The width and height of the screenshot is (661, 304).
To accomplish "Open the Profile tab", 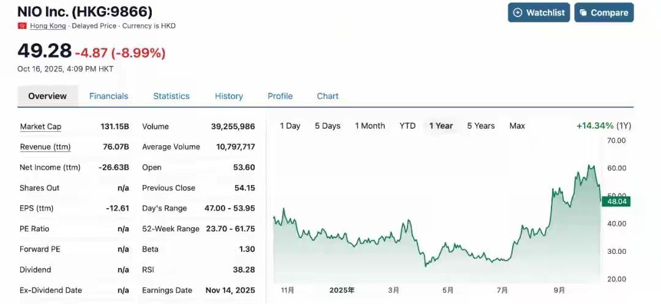I will [280, 96].
